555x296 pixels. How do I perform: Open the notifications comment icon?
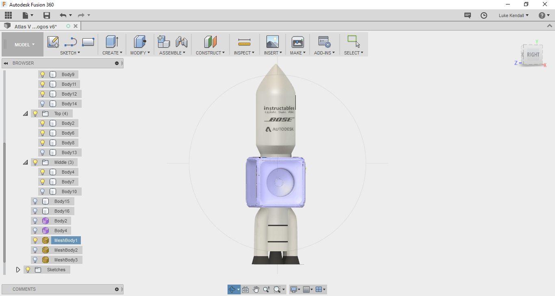point(468,15)
